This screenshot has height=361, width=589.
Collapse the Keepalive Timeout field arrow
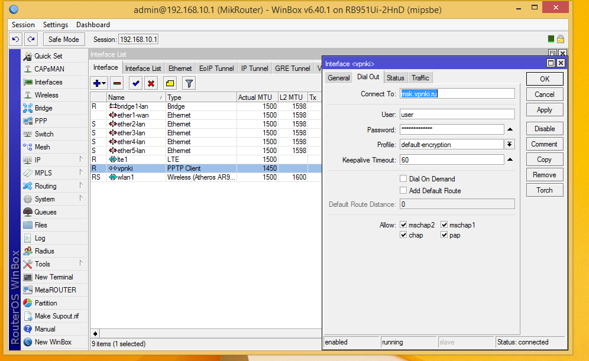point(510,160)
